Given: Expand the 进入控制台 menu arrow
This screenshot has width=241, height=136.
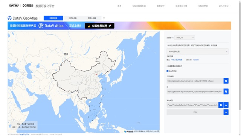Looking at the screenshot, I should point(230,6).
